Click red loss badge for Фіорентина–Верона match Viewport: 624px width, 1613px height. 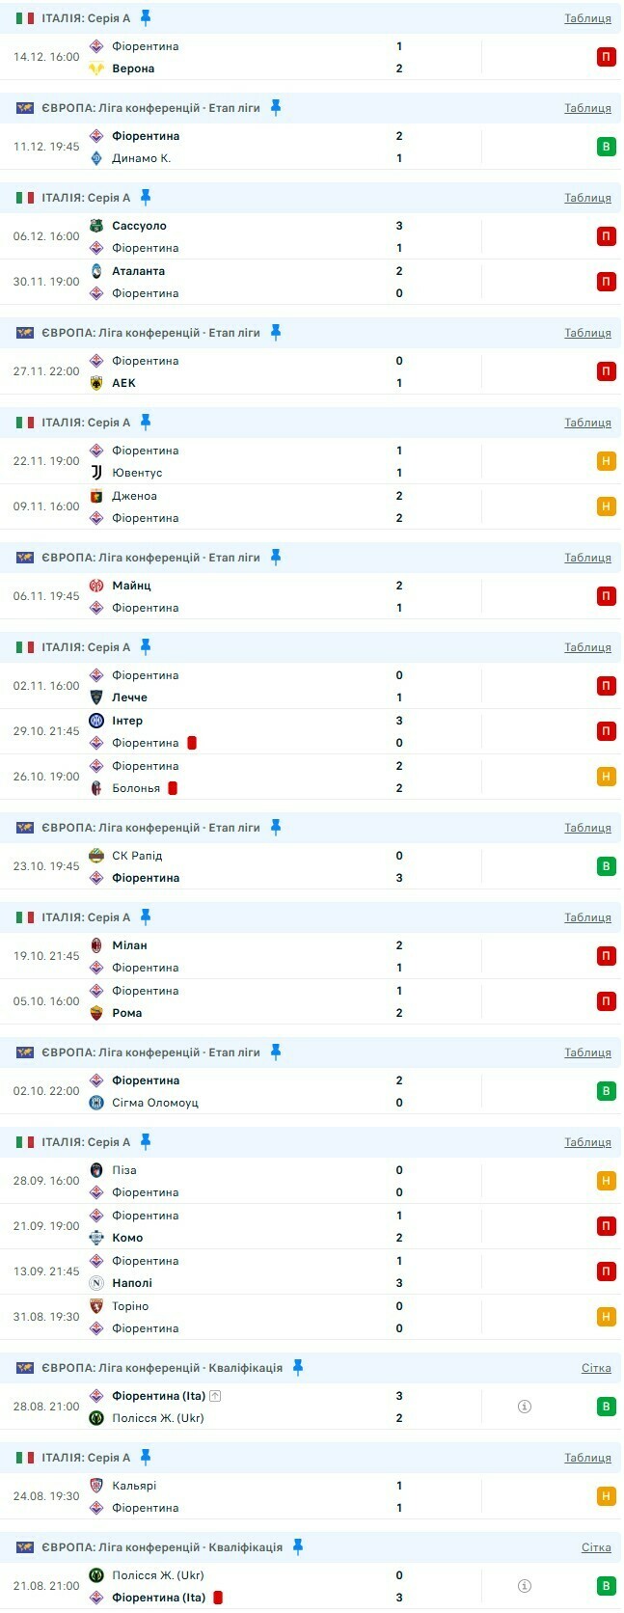pyautogui.click(x=606, y=57)
